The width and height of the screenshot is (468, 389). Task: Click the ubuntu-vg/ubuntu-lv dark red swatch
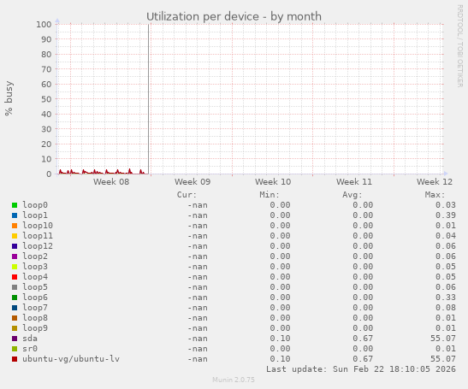tap(15, 359)
